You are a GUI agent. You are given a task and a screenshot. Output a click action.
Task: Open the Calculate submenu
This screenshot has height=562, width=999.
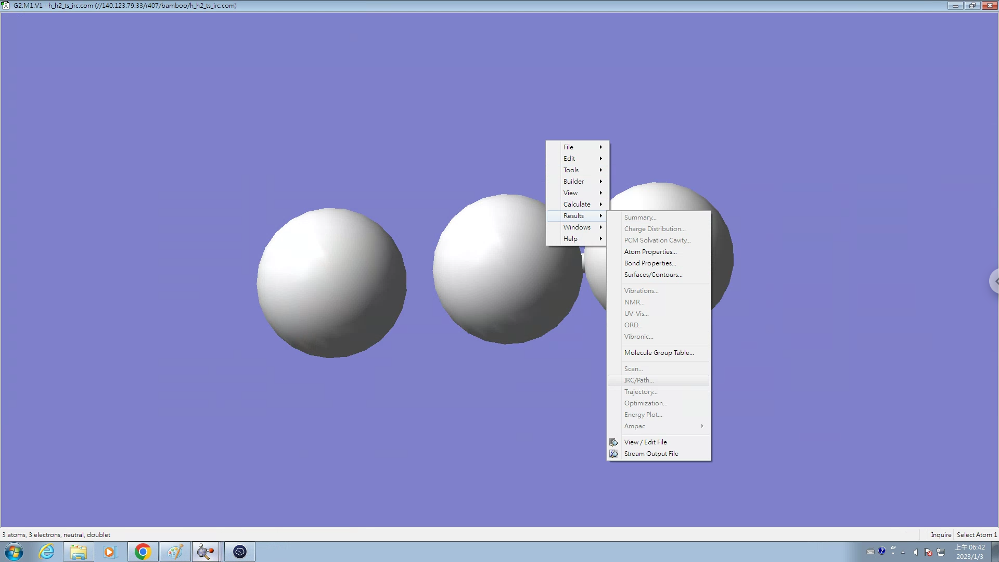point(577,205)
